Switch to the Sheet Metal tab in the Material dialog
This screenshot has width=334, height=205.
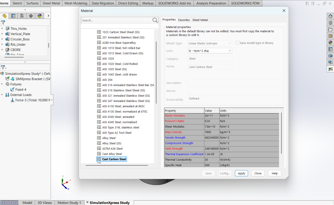(200, 20)
